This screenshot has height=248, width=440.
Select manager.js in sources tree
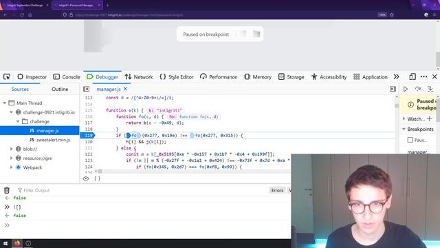[40, 131]
